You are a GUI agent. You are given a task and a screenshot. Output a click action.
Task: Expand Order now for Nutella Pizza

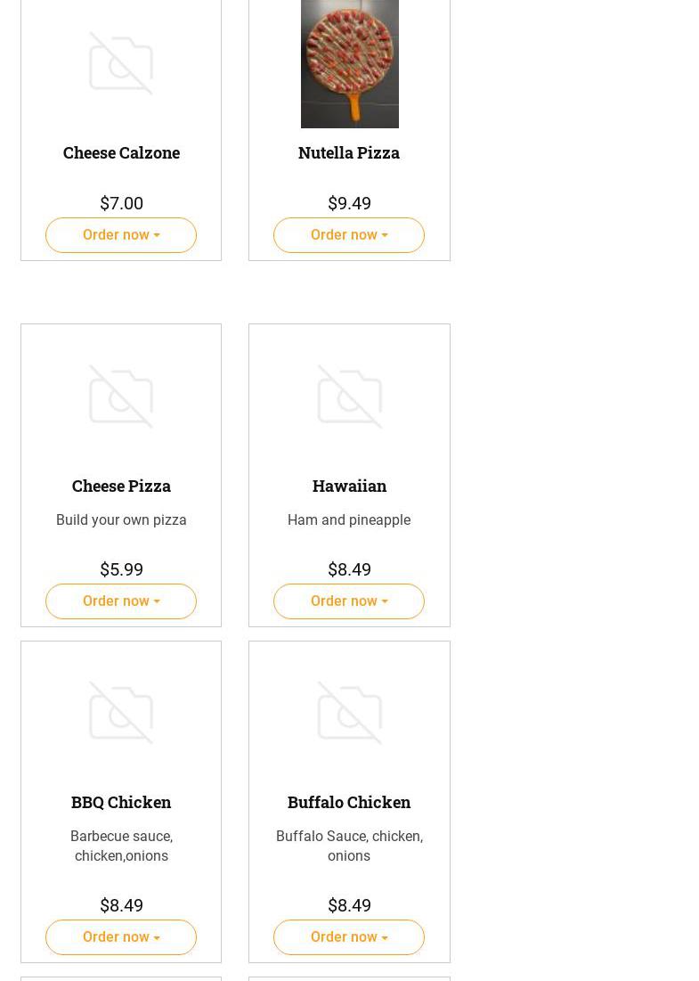pos(349,235)
